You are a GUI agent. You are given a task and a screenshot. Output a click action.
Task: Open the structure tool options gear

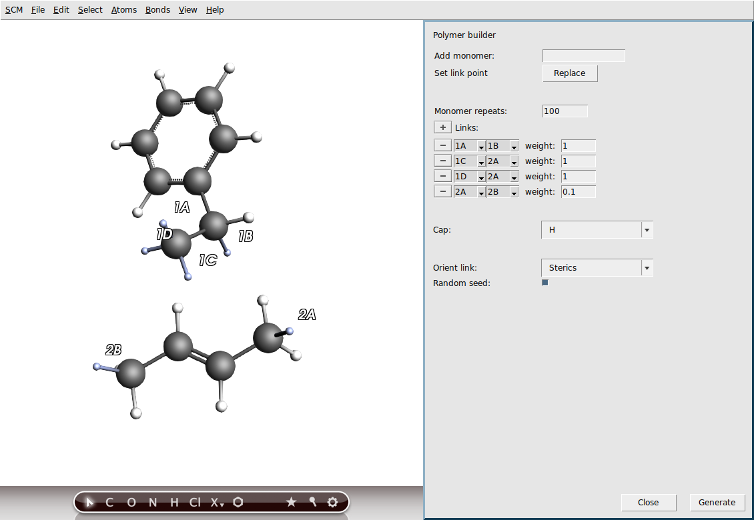(x=332, y=502)
